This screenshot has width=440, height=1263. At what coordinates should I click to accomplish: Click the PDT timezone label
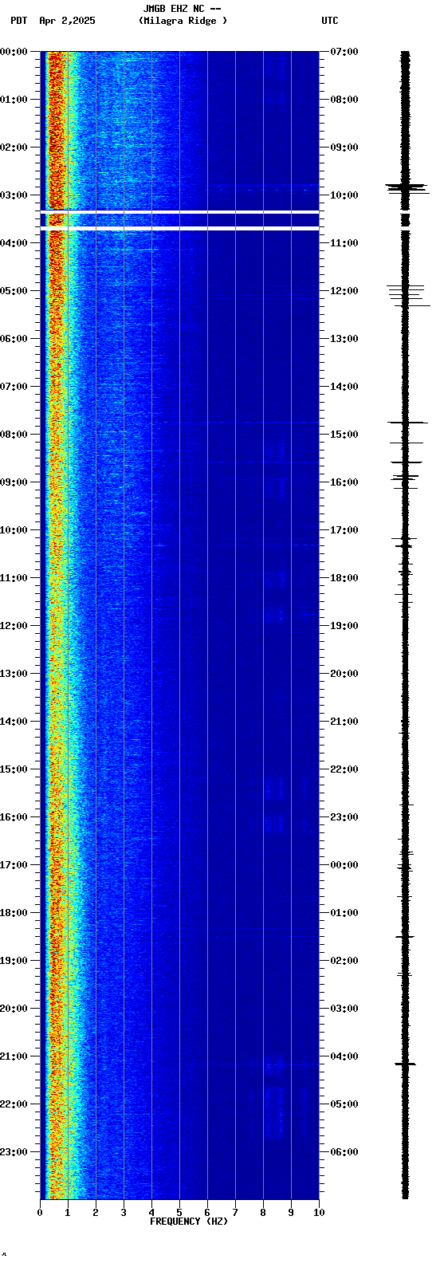(x=19, y=21)
